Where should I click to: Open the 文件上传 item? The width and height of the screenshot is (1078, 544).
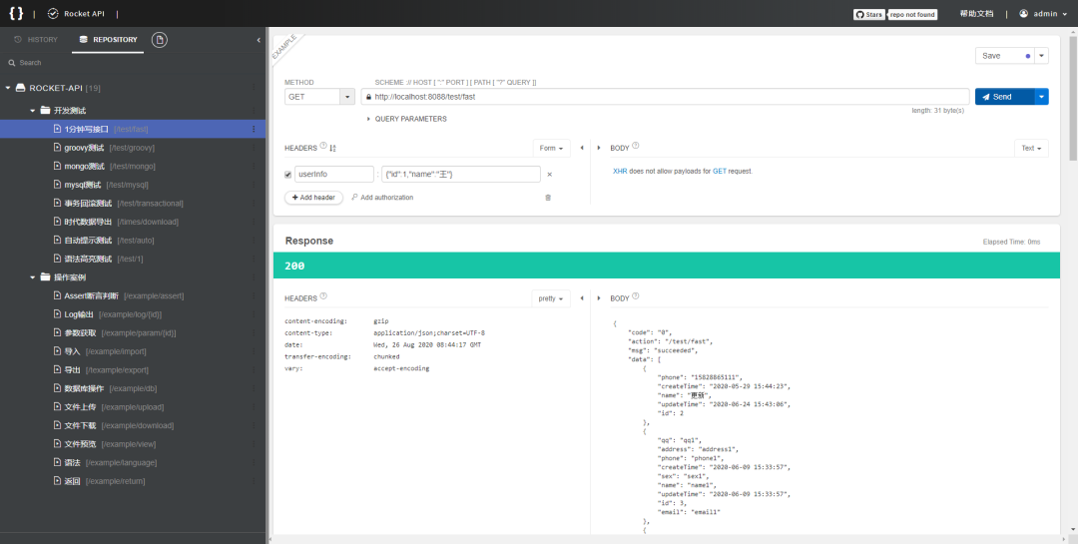(133, 408)
